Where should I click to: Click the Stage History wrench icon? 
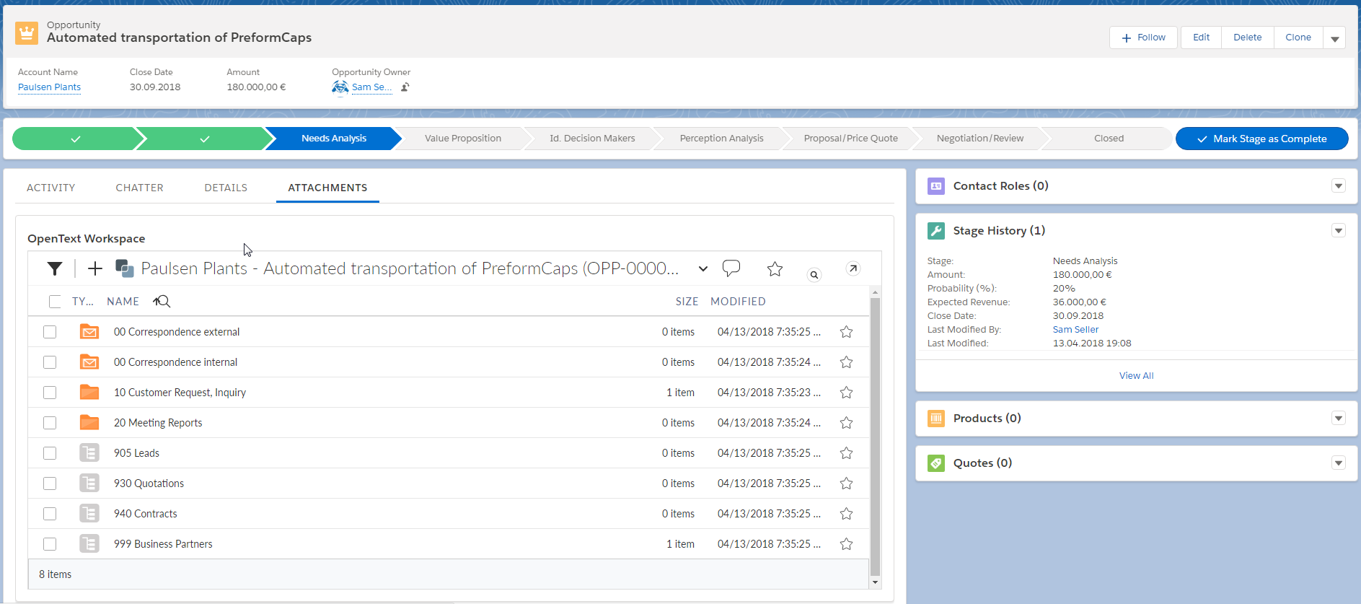[x=936, y=231]
